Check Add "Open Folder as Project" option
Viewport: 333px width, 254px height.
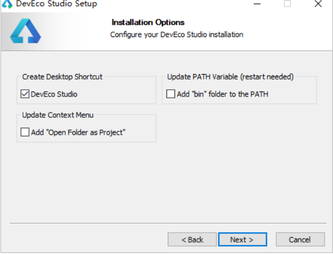click(25, 132)
